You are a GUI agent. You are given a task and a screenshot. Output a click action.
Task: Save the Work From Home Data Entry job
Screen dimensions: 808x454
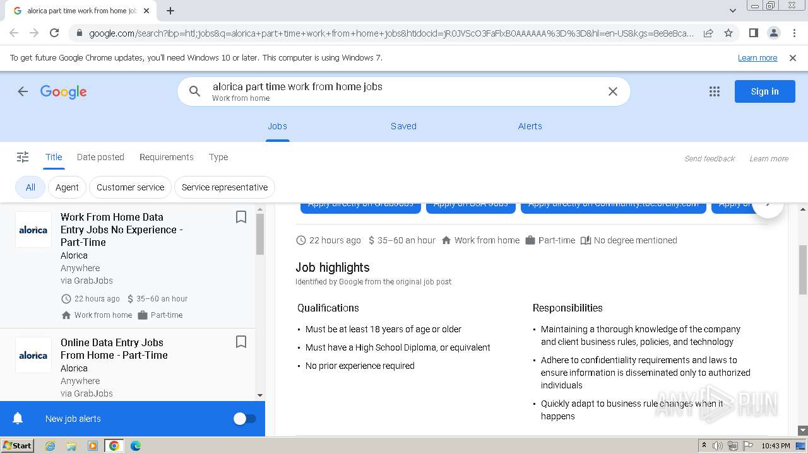pyautogui.click(x=241, y=217)
